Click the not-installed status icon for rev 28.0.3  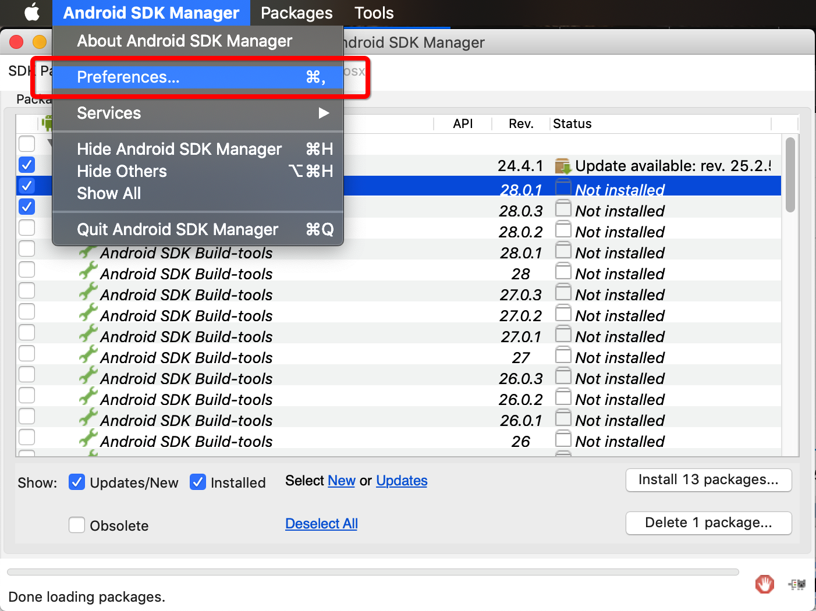563,208
